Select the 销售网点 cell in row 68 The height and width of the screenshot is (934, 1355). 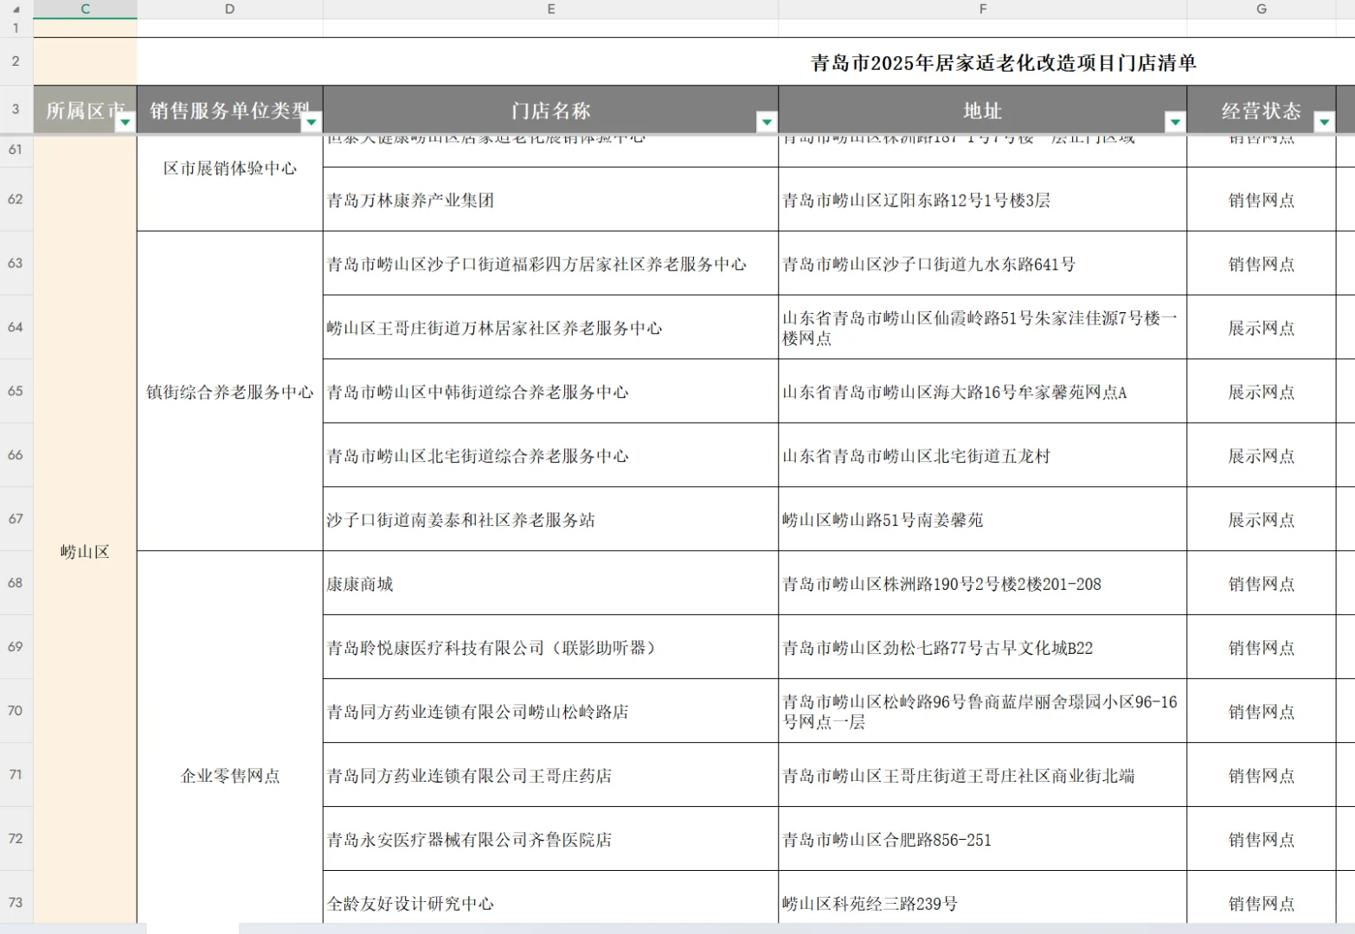pos(1262,583)
